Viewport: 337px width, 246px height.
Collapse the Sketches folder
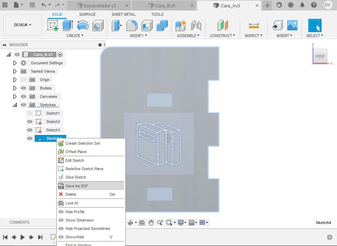point(15,105)
